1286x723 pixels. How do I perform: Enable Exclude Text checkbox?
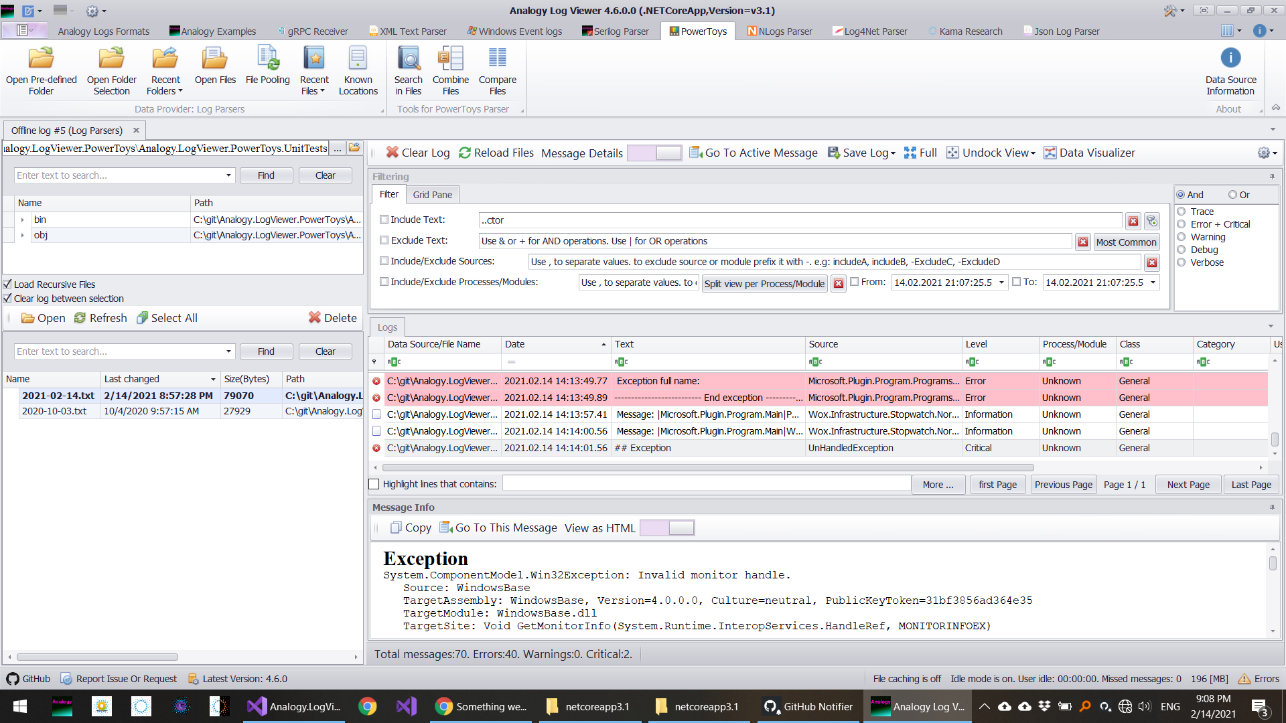[x=384, y=240]
